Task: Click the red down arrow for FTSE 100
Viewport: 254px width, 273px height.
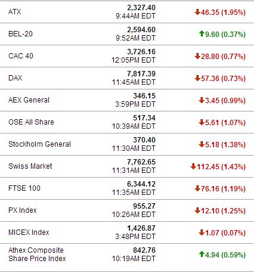Action: pyautogui.click(x=197, y=188)
